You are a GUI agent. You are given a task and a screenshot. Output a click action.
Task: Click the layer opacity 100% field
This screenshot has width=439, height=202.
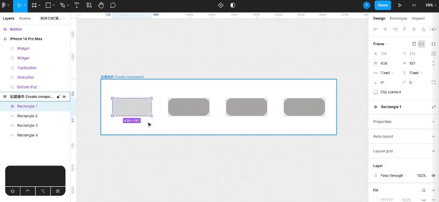[421, 175]
